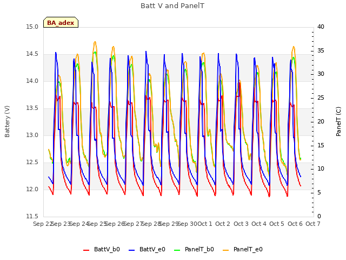Click the 14.5 left axis label
Viewport: 346px width, 260px height.
click(32, 54)
